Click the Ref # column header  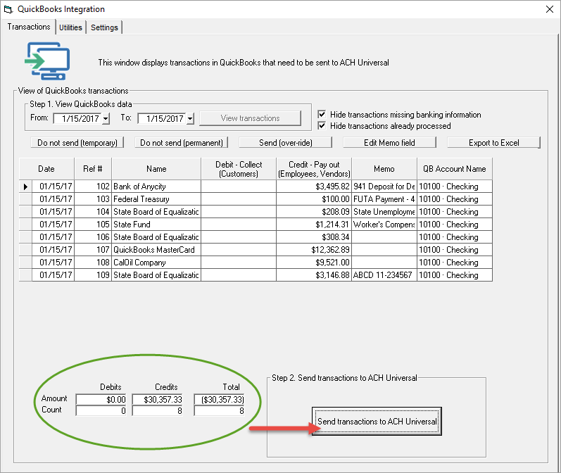(93, 169)
